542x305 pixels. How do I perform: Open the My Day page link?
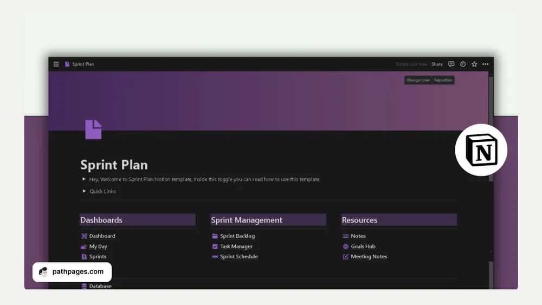(98, 246)
